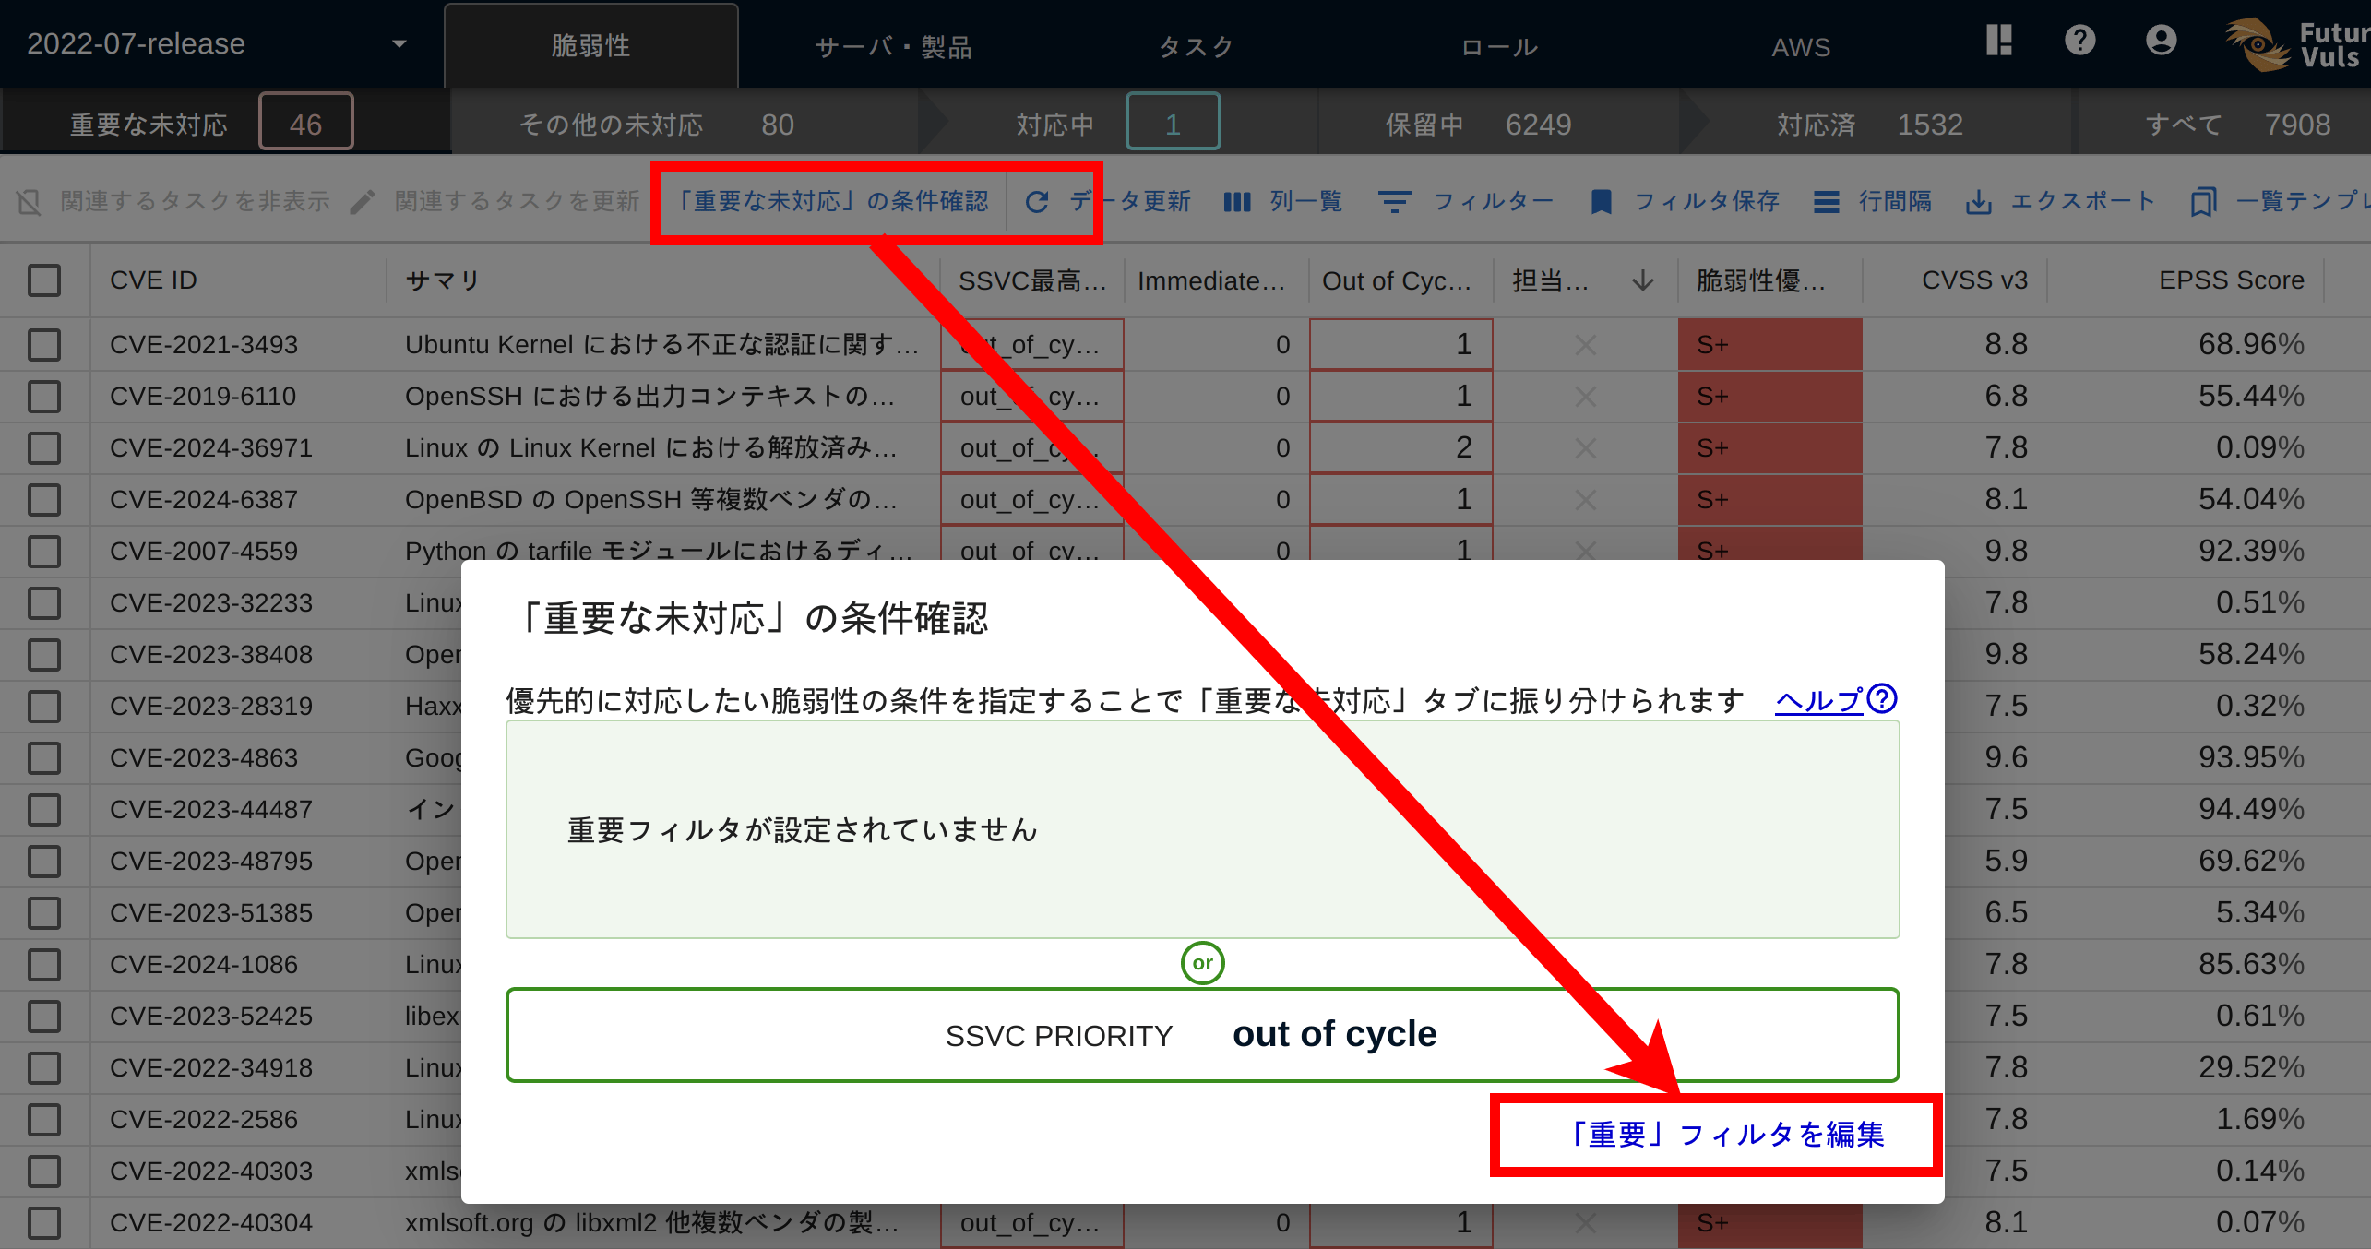Click the 46 count badge
This screenshot has height=1249, width=2371.
[305, 122]
